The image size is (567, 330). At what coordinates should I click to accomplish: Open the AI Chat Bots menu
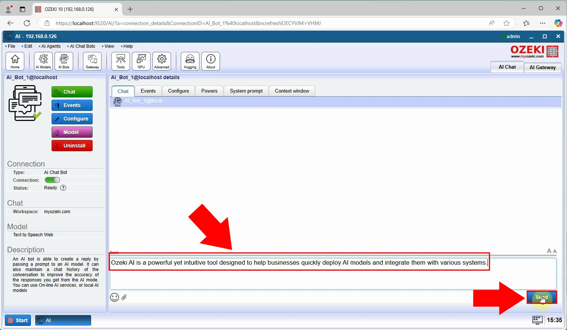[82, 46]
